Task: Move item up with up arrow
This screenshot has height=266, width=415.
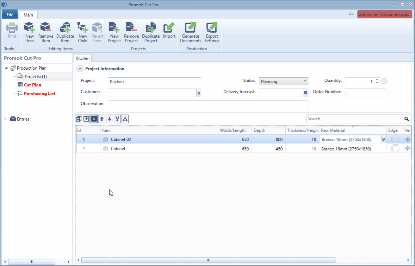Action: (101, 119)
